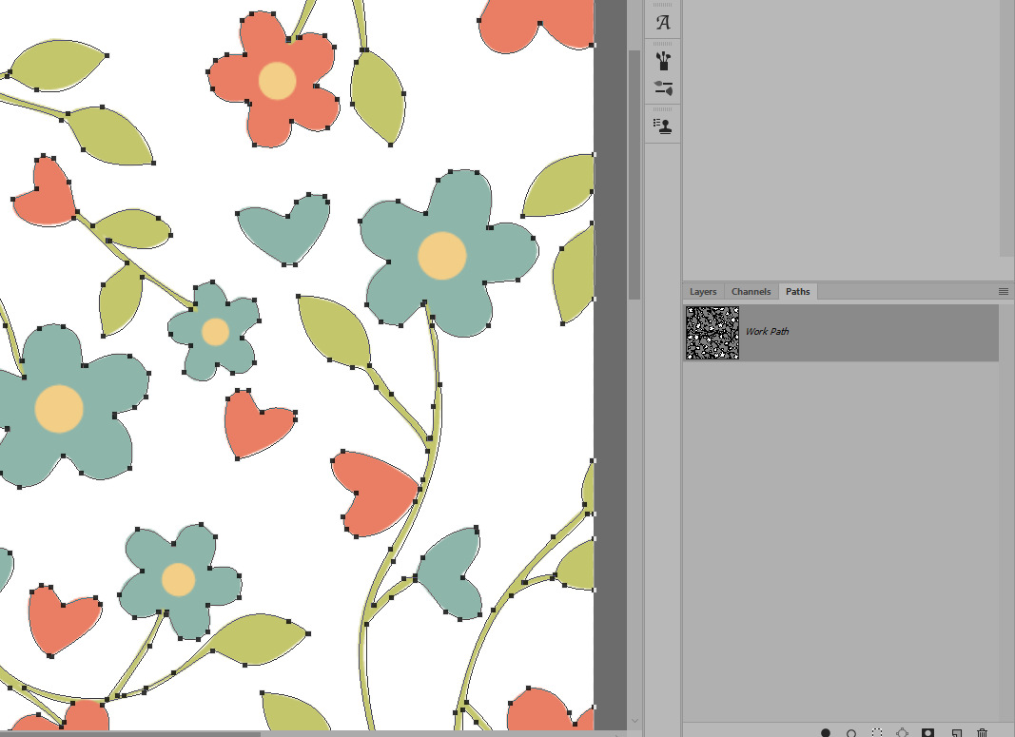Screen dimensions: 1015x737
Task: Open the Paths panel menu
Action: (1004, 292)
